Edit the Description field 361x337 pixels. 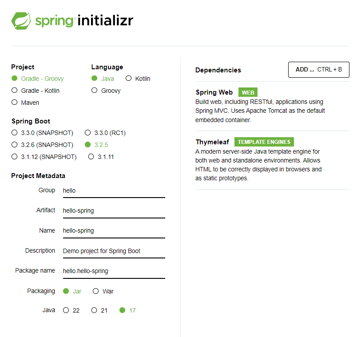[114, 251]
